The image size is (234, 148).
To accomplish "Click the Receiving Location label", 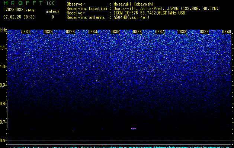I will point(87,9).
